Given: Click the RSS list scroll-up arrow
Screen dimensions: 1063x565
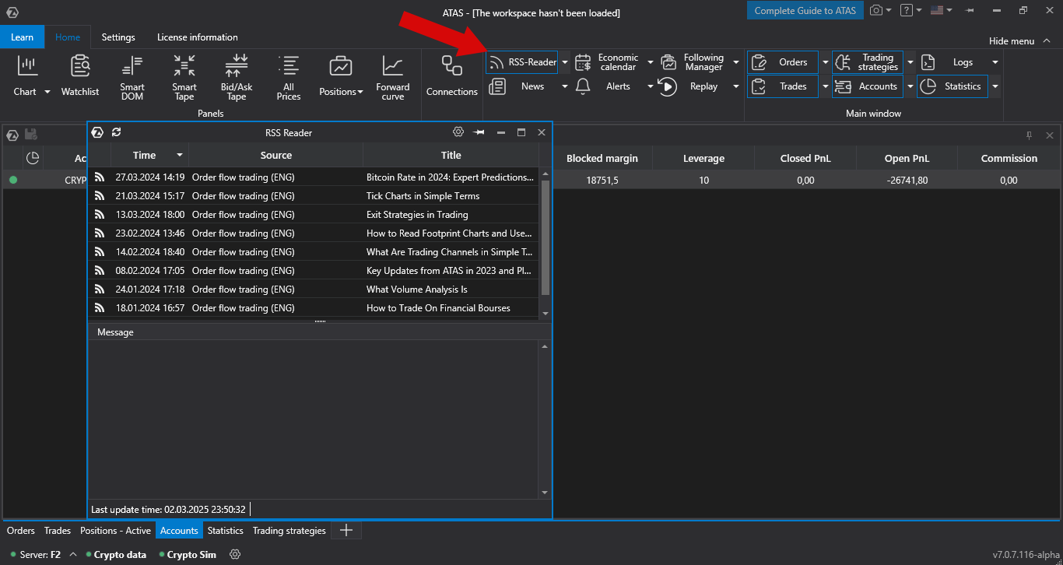Looking at the screenshot, I should pos(545,174).
